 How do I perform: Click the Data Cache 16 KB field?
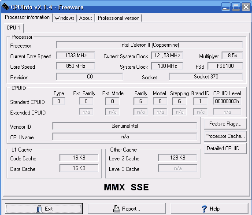pyautogui.click(x=79, y=168)
